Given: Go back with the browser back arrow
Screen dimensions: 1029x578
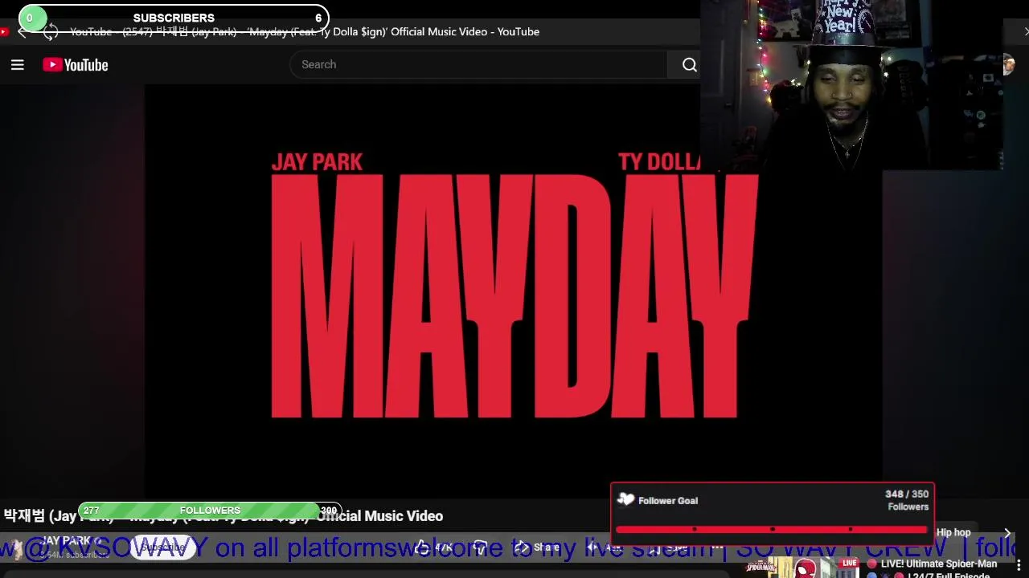Looking at the screenshot, I should pos(22,32).
